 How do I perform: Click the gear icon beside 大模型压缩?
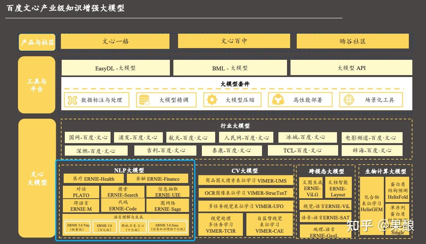click(x=212, y=100)
